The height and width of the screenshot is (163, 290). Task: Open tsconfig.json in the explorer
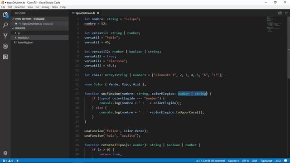tap(25, 42)
